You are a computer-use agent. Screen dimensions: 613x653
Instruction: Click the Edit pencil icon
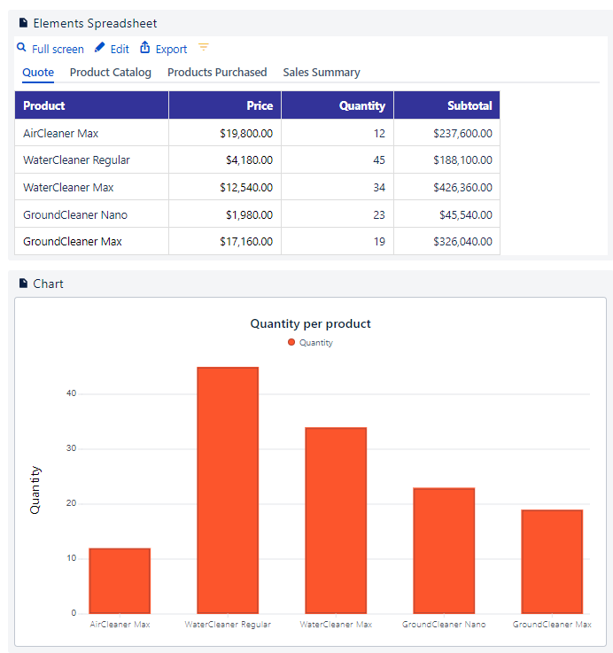(100, 48)
